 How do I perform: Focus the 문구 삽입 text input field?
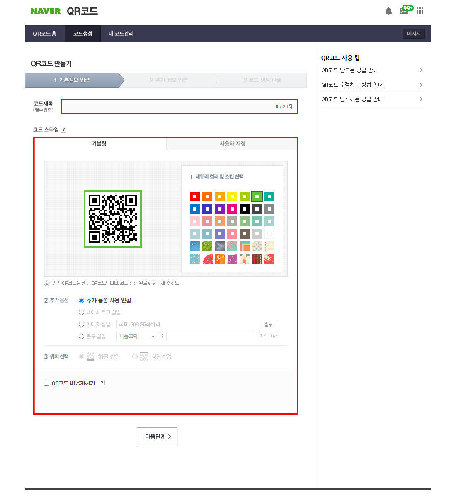tap(212, 336)
